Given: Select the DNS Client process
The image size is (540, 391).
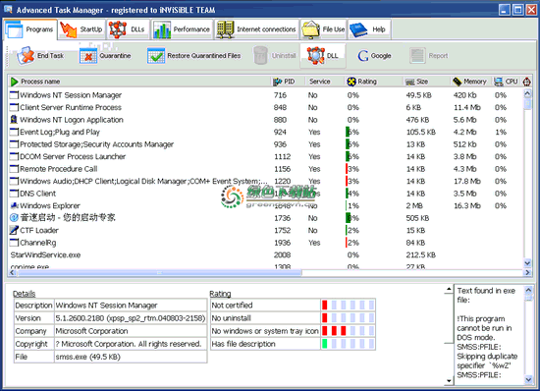Looking at the screenshot, I should (x=266, y=194).
